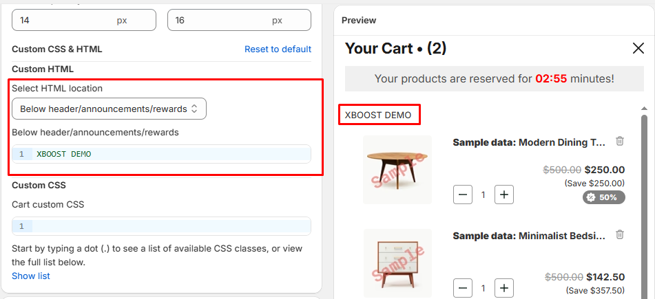Viewport: 655px width, 299px height.
Task: Close the Your Cart preview drawer
Action: tap(638, 48)
